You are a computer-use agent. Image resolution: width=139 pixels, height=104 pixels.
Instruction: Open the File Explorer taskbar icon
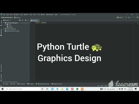click(62, 89)
